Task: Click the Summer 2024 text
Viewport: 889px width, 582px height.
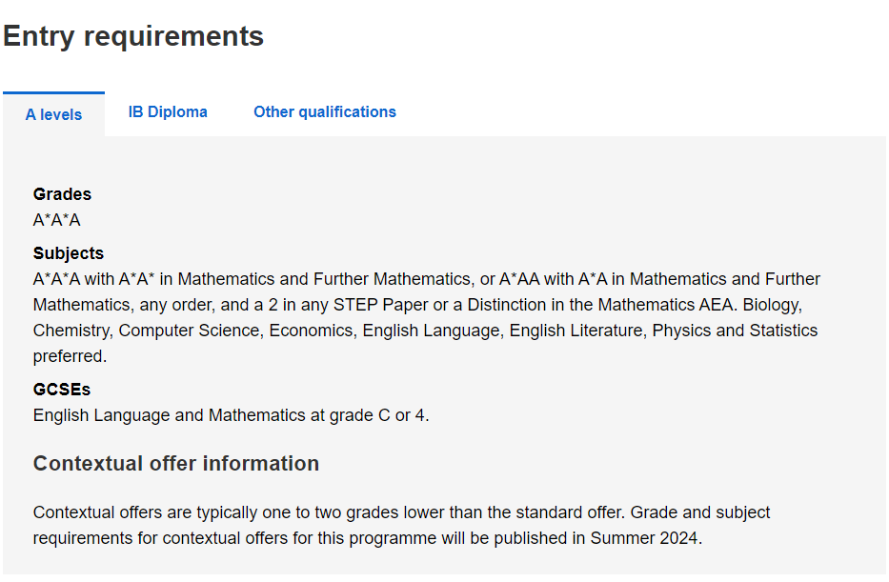Action: (x=643, y=538)
